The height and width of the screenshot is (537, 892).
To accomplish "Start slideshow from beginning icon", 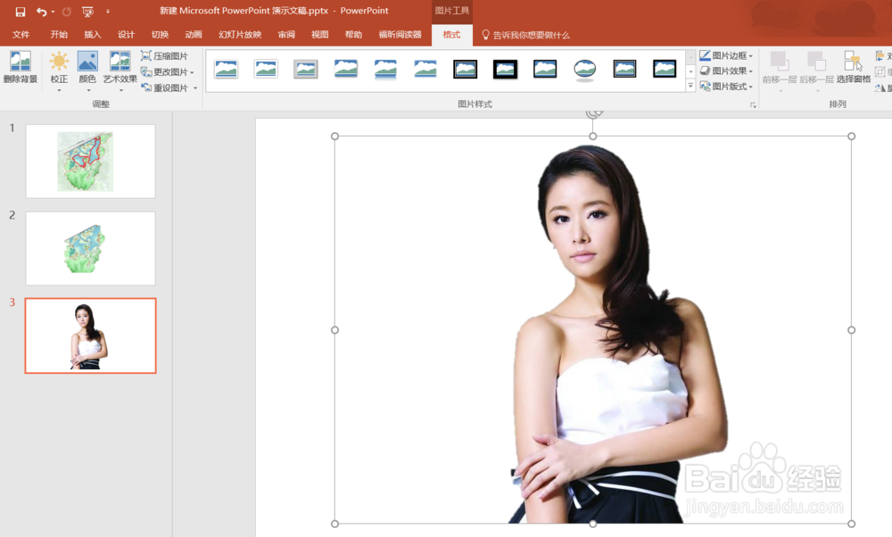I will click(87, 12).
